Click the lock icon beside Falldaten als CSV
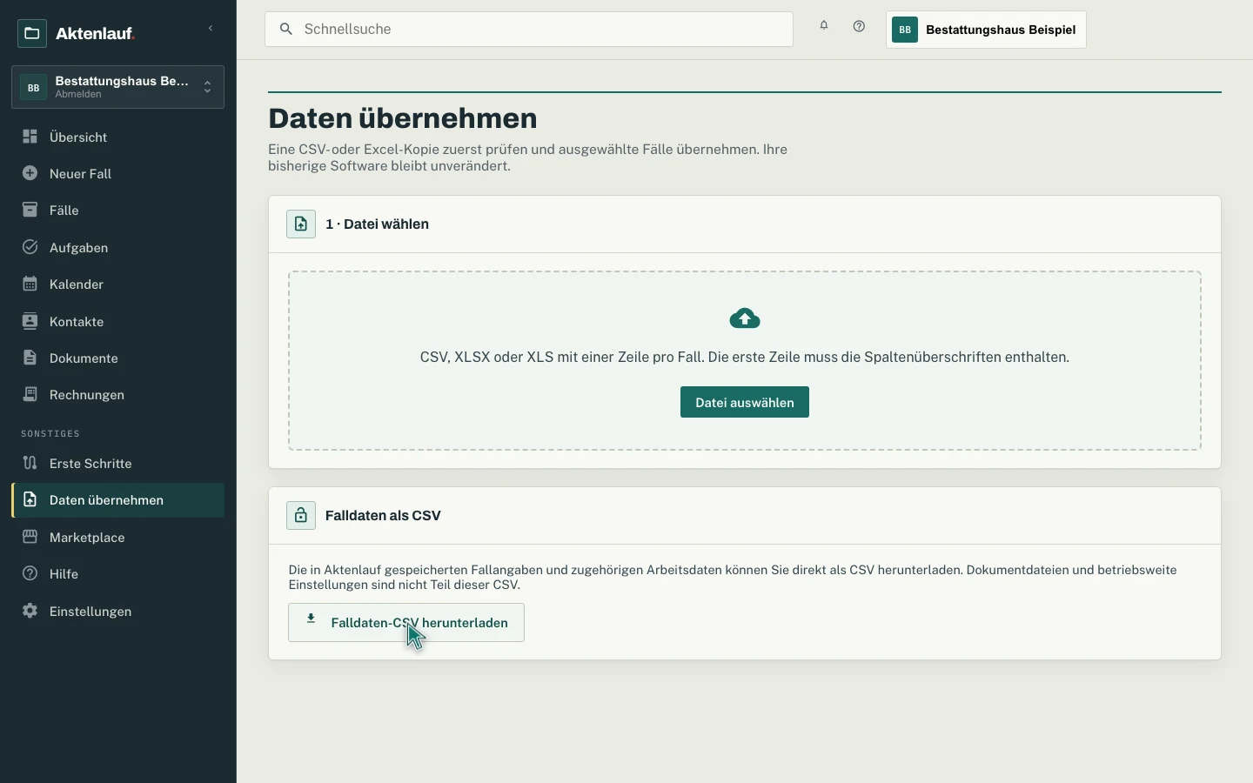1253x783 pixels. 301,515
